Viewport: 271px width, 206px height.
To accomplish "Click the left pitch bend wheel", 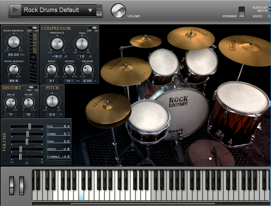I will 12,186.
